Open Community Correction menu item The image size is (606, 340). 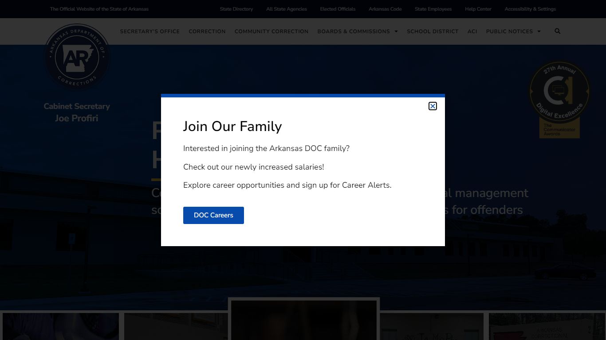tap(272, 31)
